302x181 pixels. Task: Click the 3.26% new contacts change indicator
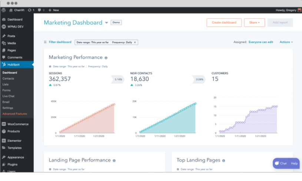coord(136,85)
